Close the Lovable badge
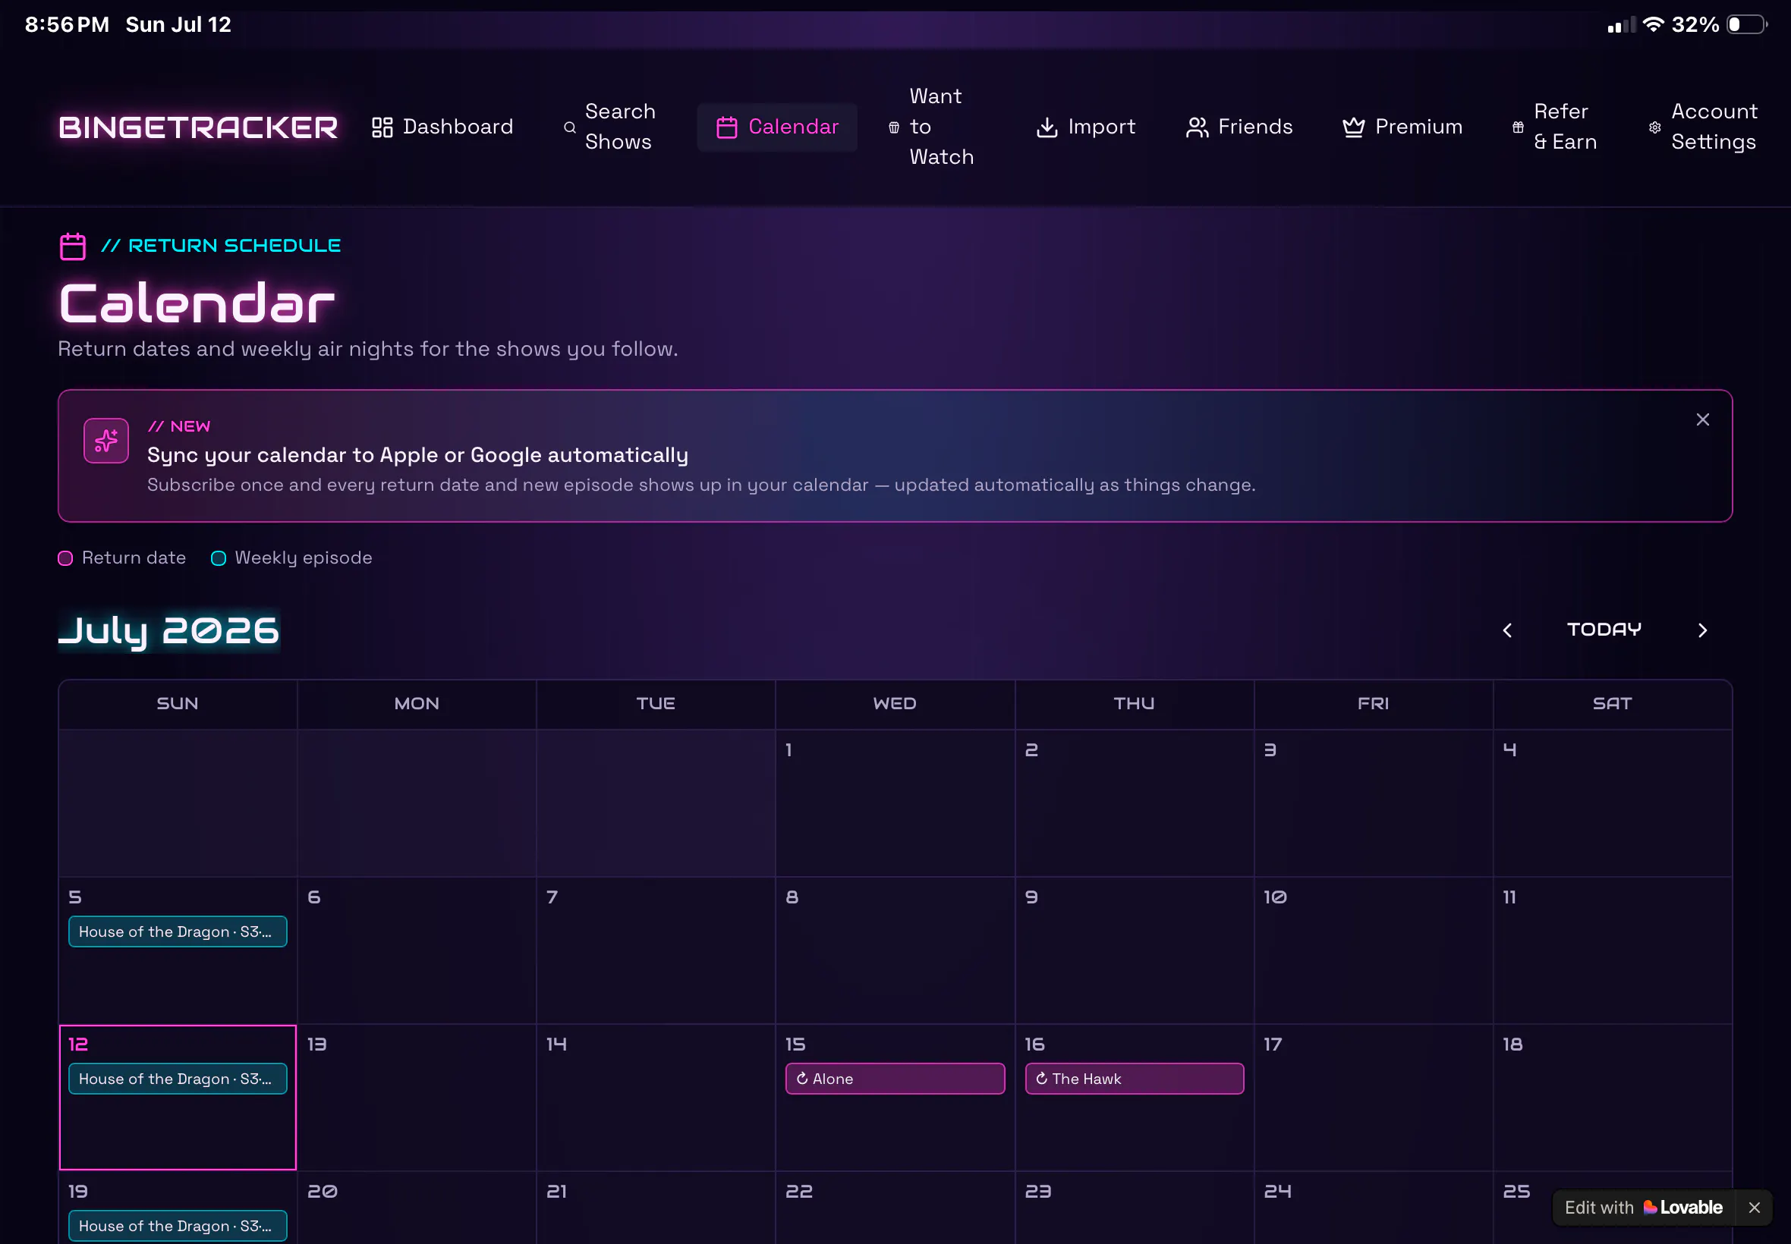1791x1244 pixels. point(1755,1208)
